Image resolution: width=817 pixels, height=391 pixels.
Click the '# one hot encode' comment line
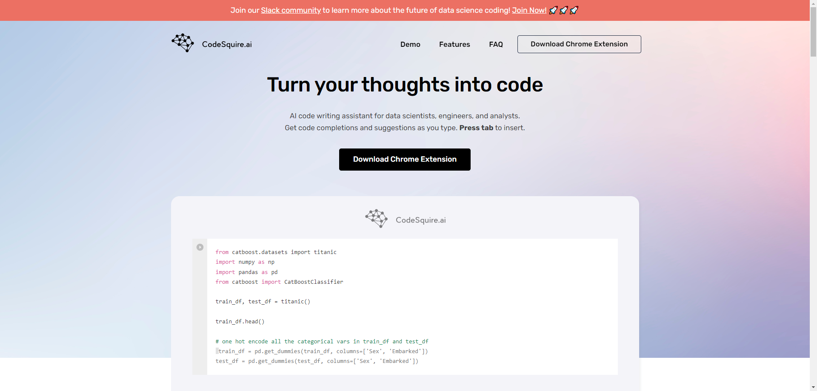click(322, 341)
